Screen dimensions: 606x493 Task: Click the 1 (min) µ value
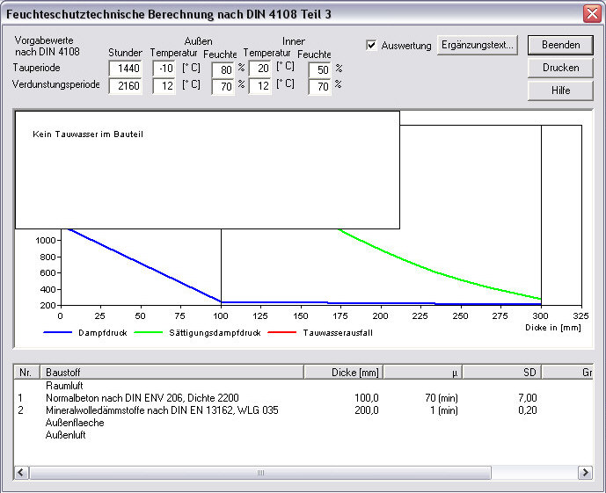point(444,410)
